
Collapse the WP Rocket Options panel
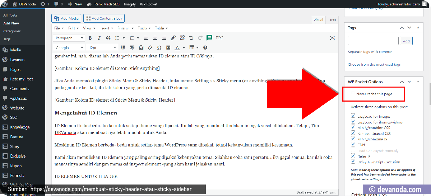(x=418, y=82)
